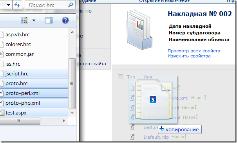This screenshot has height=143, width=237.
Task: Click the file list scroll up arrow
Action: click(72, 32)
